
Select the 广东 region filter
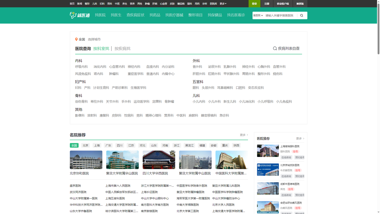[108, 146]
